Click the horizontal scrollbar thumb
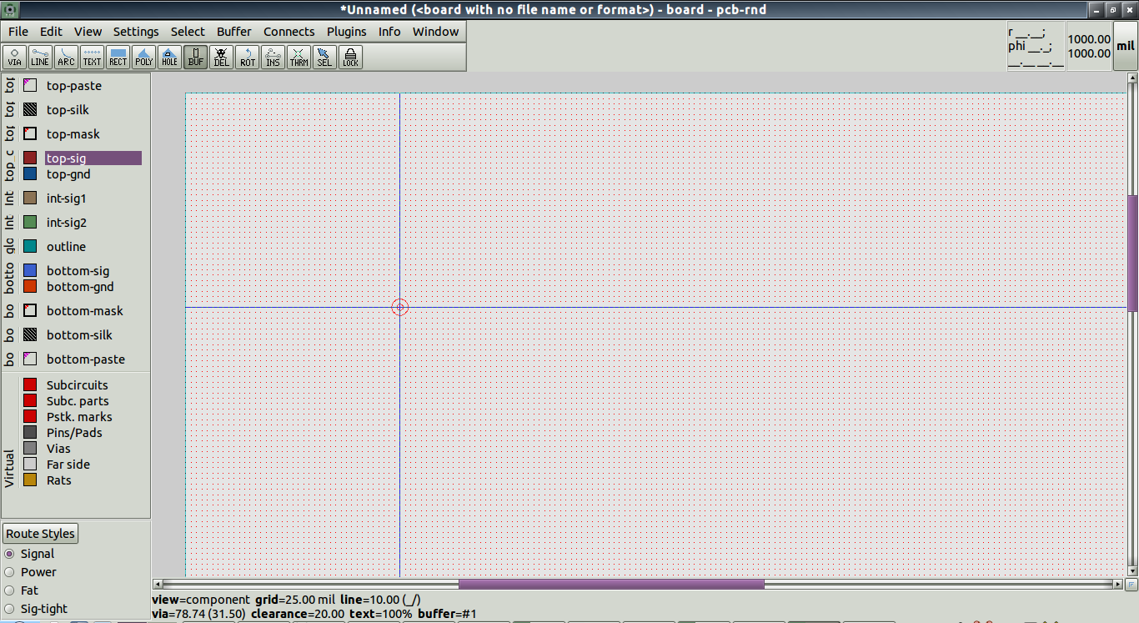Viewport: 1139px width, 623px height. pyautogui.click(x=611, y=584)
